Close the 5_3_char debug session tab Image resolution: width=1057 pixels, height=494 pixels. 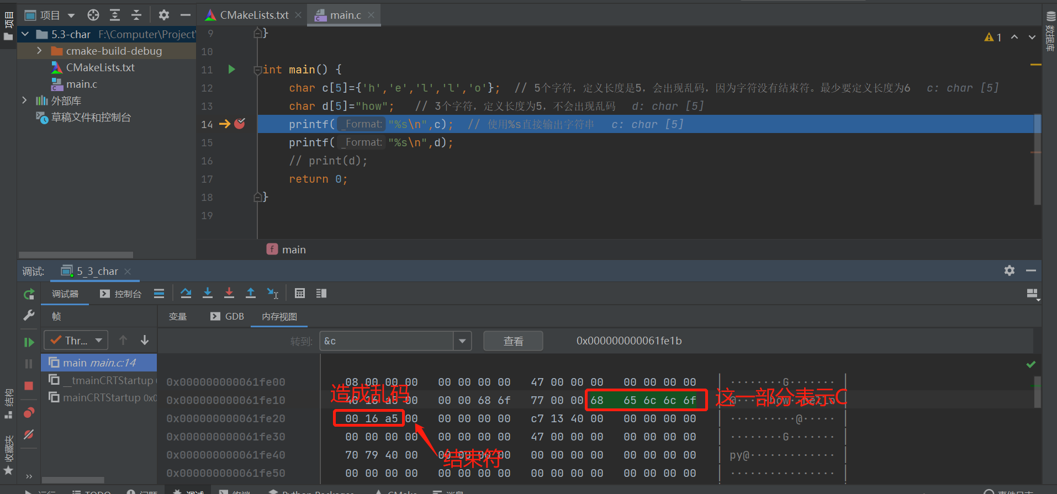coord(128,271)
